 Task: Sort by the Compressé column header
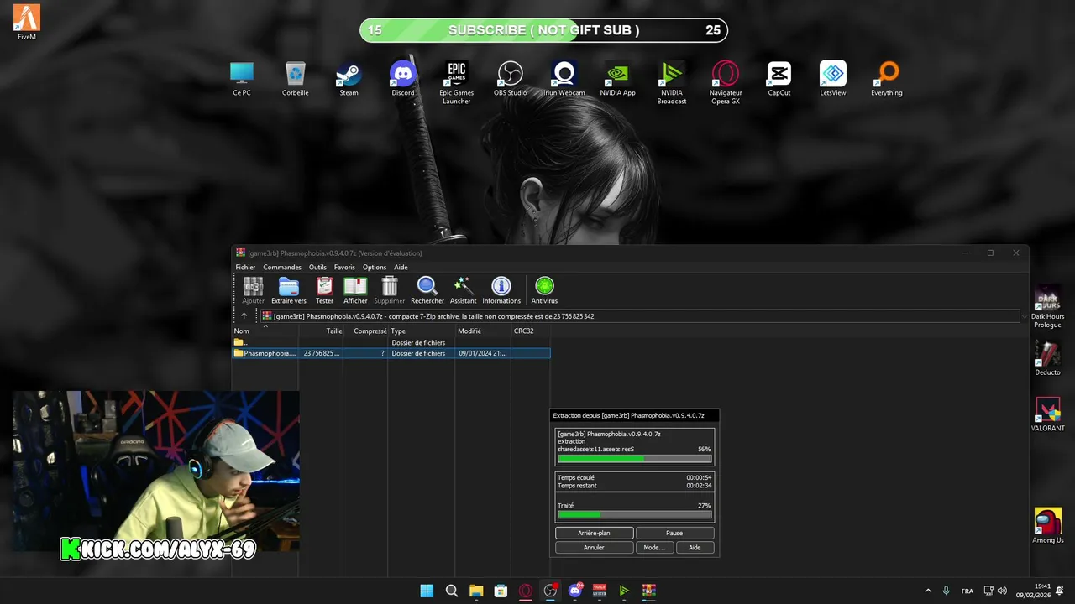click(365, 331)
